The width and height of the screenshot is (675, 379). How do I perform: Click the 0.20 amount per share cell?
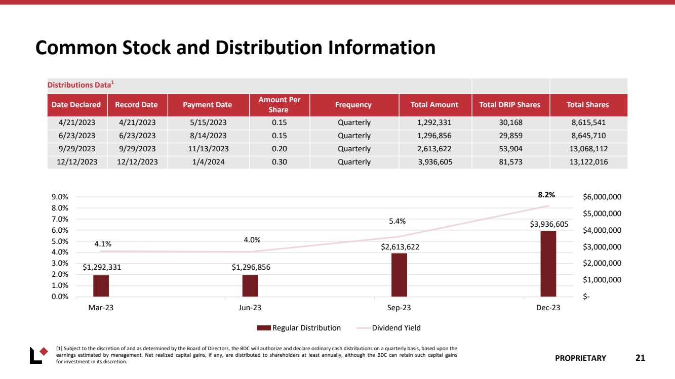(x=279, y=149)
